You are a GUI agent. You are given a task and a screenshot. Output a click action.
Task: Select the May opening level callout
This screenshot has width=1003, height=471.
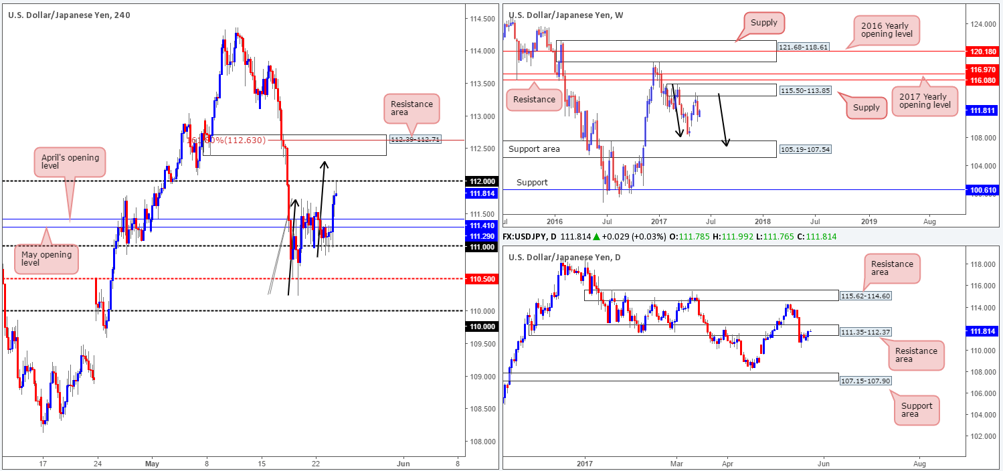[44, 257]
